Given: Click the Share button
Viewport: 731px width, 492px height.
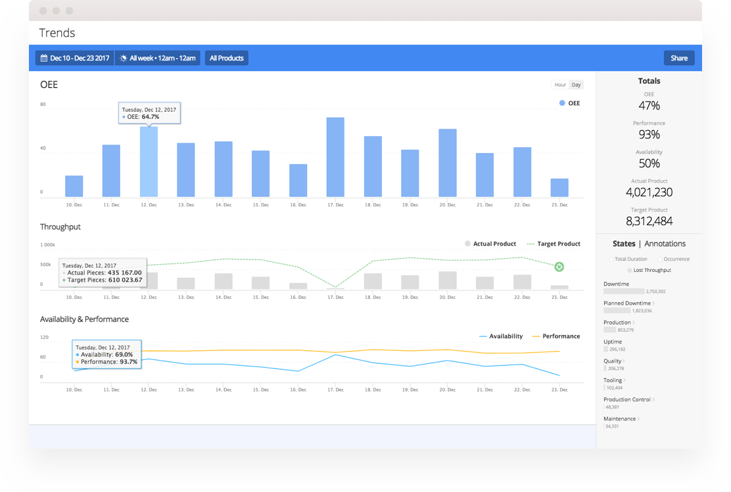Looking at the screenshot, I should pyautogui.click(x=678, y=58).
